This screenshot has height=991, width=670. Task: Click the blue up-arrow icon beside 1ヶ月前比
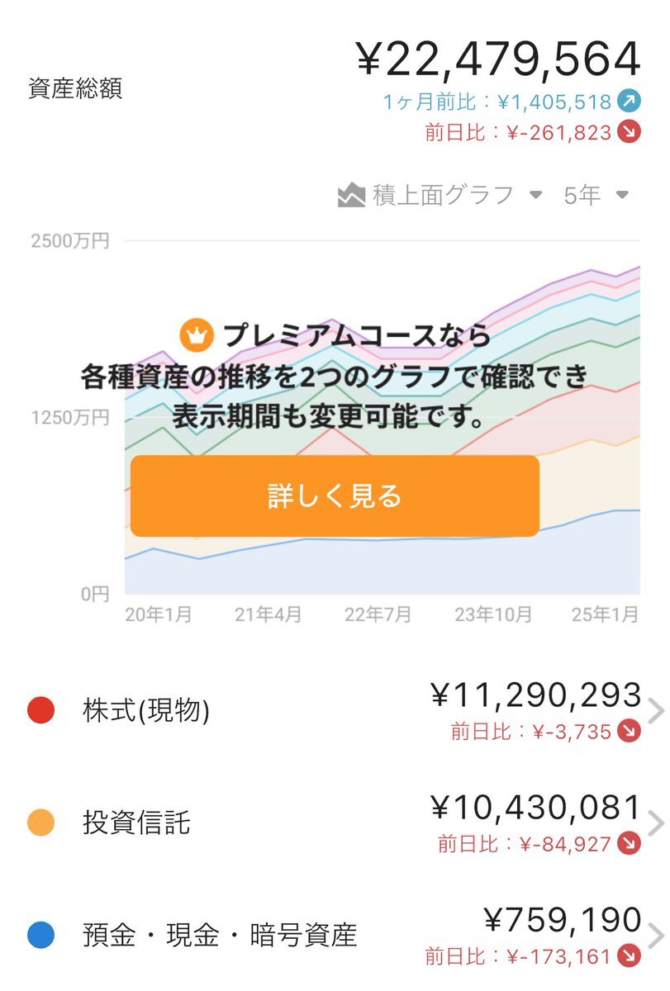pos(630,102)
